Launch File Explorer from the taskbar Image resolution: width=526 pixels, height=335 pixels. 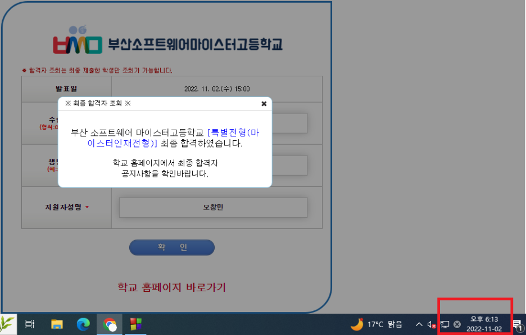coord(57,324)
